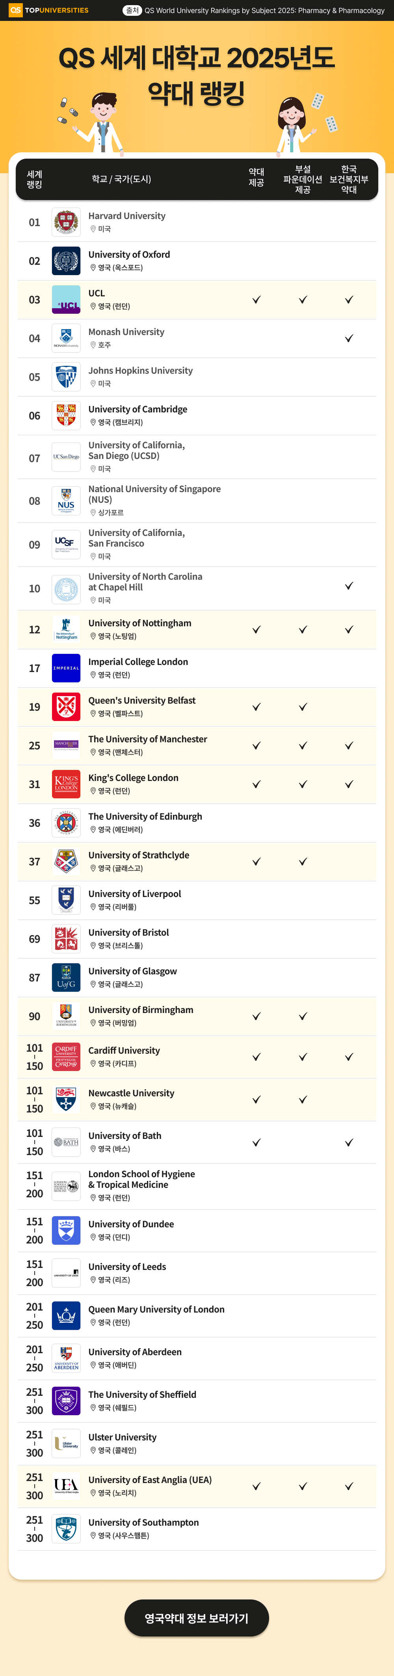Click the Cardiff University logo
Viewport: 394px width, 1676px height.
click(x=66, y=1057)
